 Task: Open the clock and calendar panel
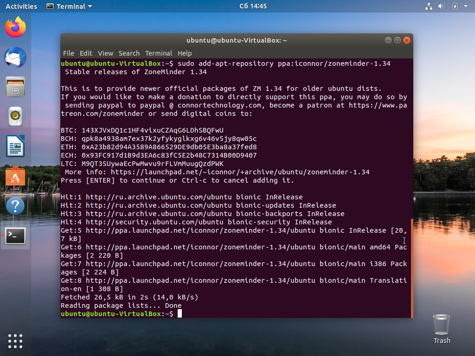(253, 6)
